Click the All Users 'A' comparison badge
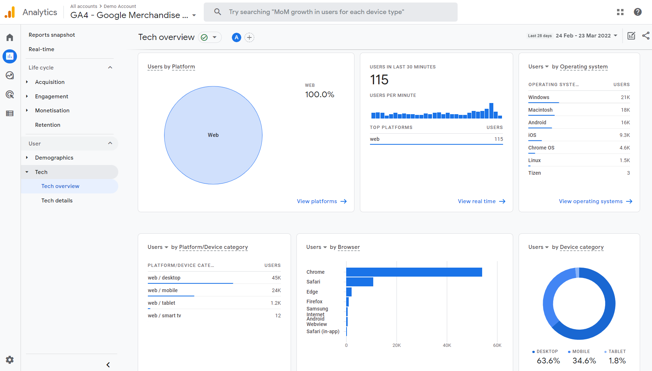The height and width of the screenshot is (371, 652). pyautogui.click(x=237, y=37)
